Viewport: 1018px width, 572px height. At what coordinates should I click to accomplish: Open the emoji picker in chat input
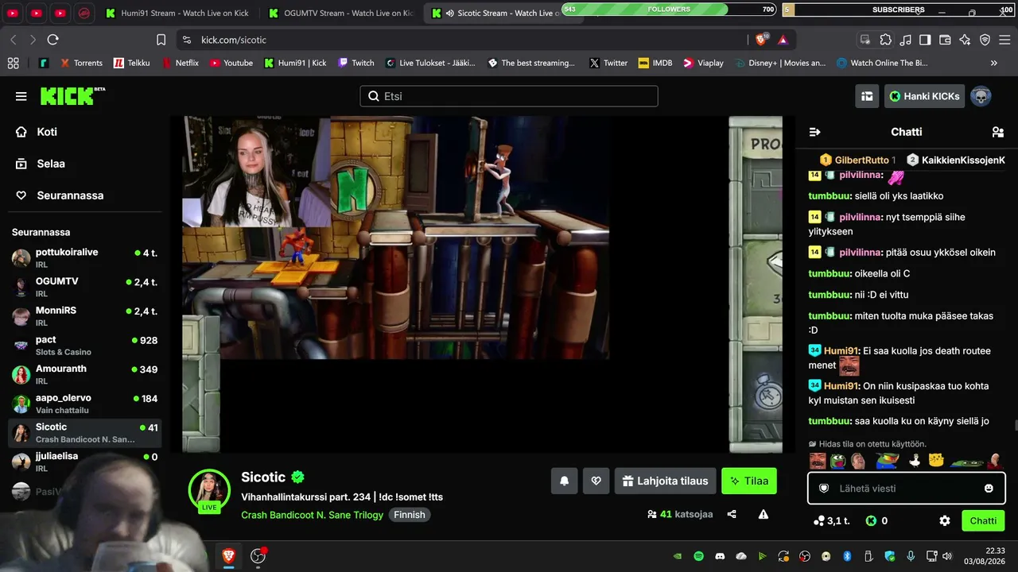989,489
